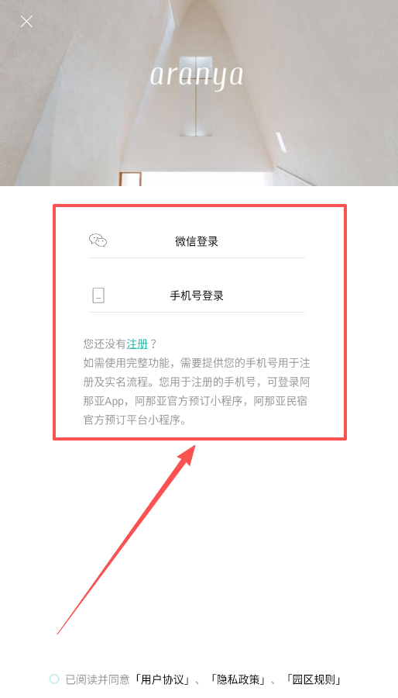Open the 「隐私政策」 link
This screenshot has width=398, height=698.
point(239,679)
